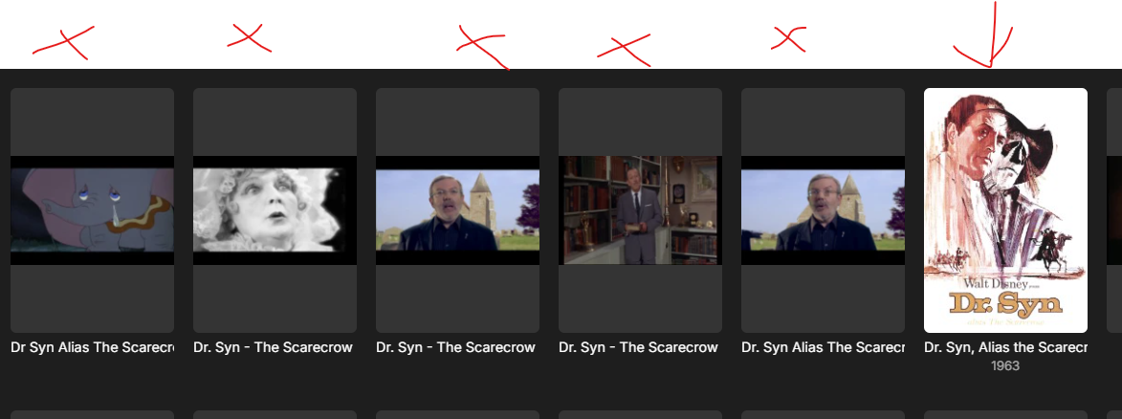This screenshot has height=419, width=1122.
Task: Select next-row card beneath the third result
Action: pyautogui.click(x=457, y=415)
